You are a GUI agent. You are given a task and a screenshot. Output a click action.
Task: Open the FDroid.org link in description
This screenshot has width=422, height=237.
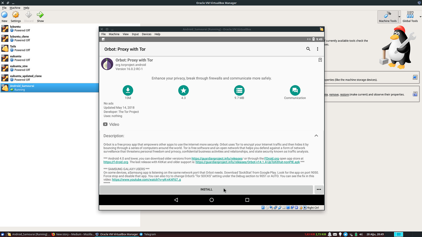tap(272, 159)
